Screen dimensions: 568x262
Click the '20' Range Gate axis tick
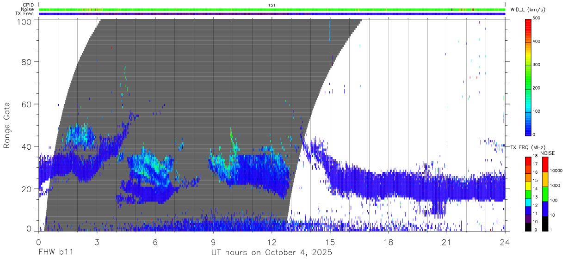(27, 189)
